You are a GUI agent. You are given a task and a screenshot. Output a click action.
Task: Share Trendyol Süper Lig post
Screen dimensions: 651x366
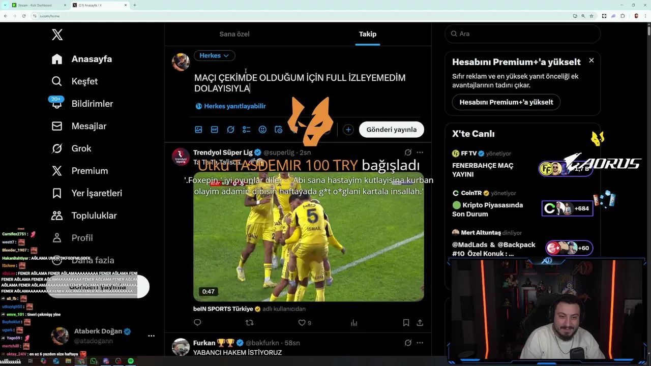click(x=420, y=322)
